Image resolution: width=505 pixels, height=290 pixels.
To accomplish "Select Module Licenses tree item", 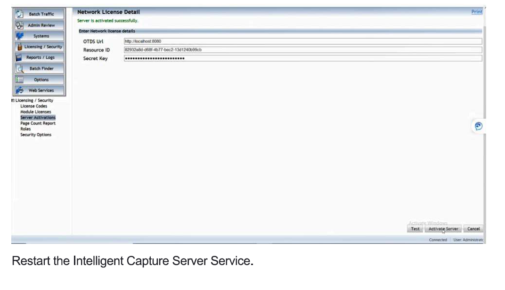I will point(35,112).
